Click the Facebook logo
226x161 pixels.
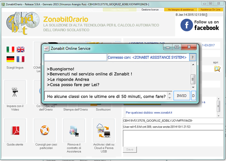187,25
